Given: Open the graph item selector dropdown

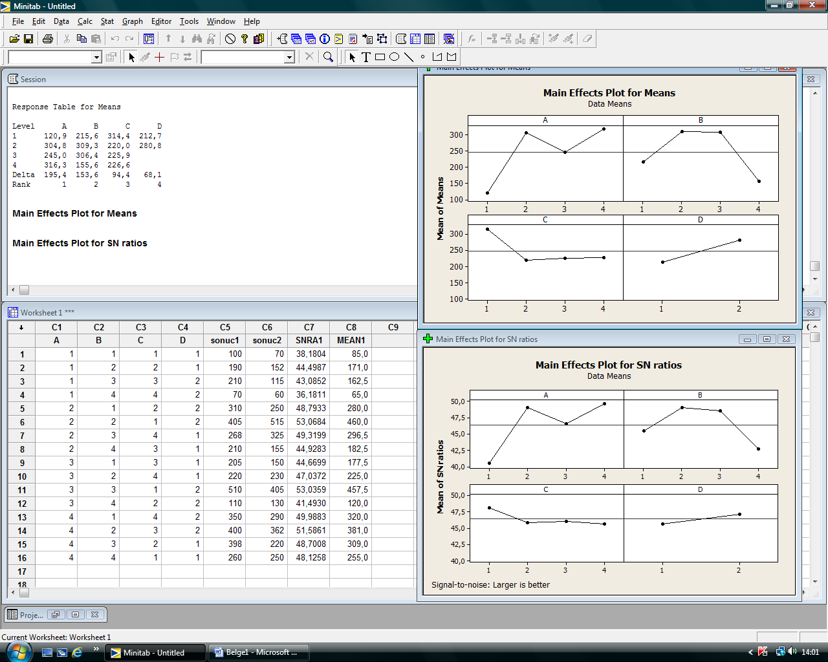Looking at the screenshot, I should pyautogui.click(x=290, y=57).
